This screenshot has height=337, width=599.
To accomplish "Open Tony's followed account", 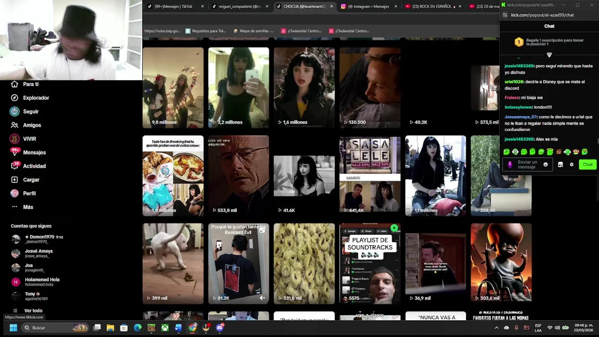I will coord(30,296).
